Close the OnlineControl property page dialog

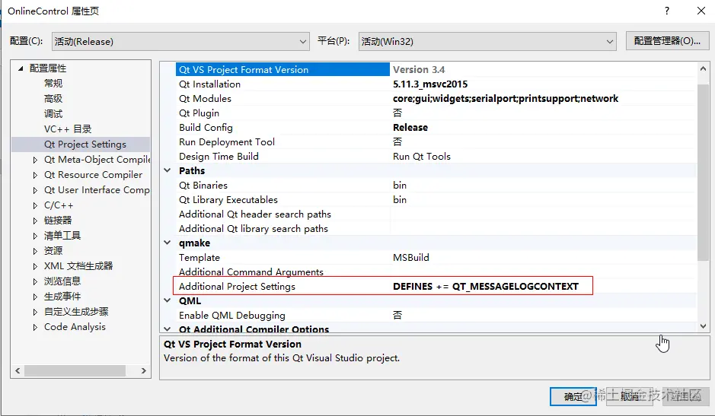701,11
